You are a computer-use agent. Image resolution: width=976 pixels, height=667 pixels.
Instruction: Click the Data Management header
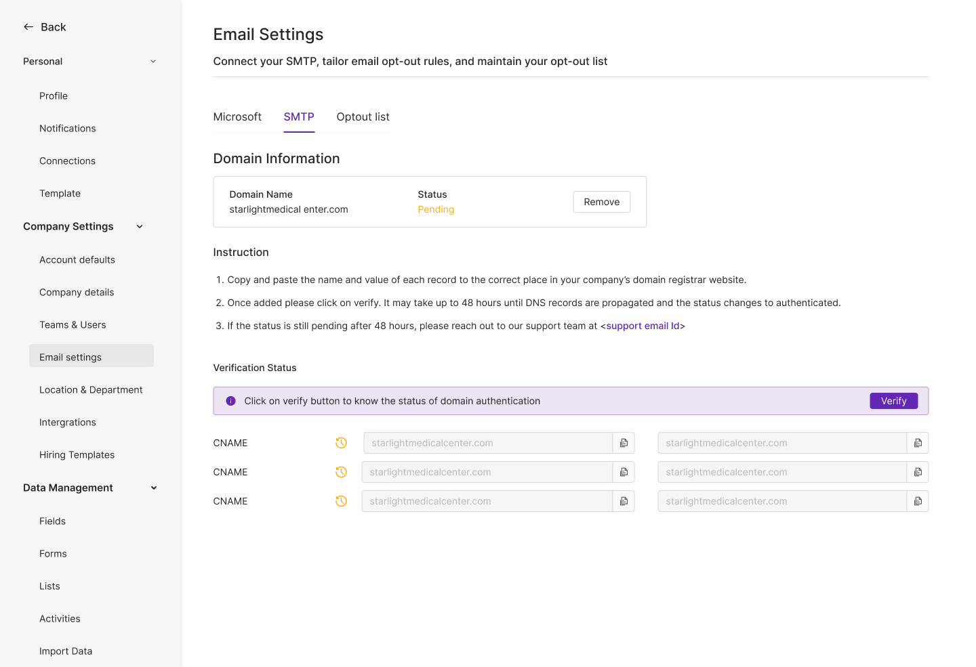68,488
